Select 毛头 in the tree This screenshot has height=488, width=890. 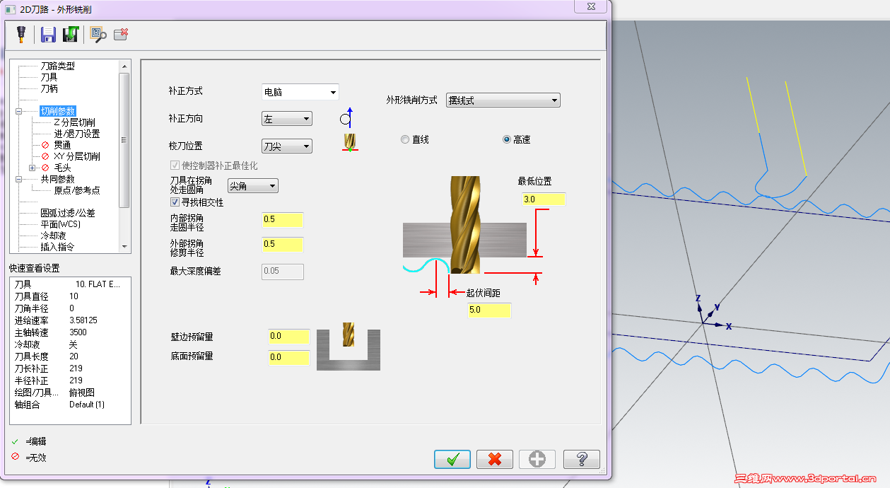click(x=62, y=168)
